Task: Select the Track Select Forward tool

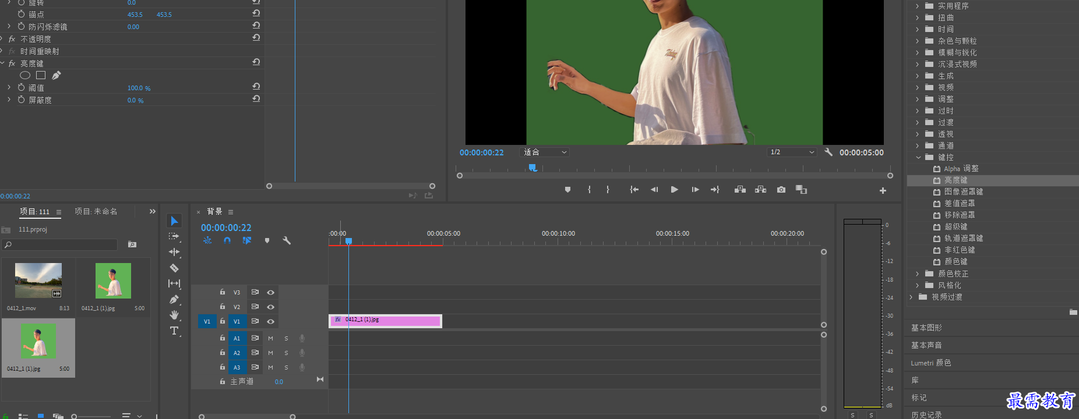Action: [174, 236]
